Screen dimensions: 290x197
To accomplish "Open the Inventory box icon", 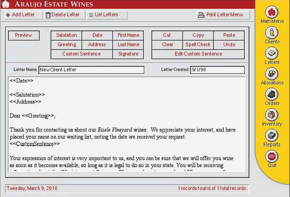I will [x=272, y=115].
